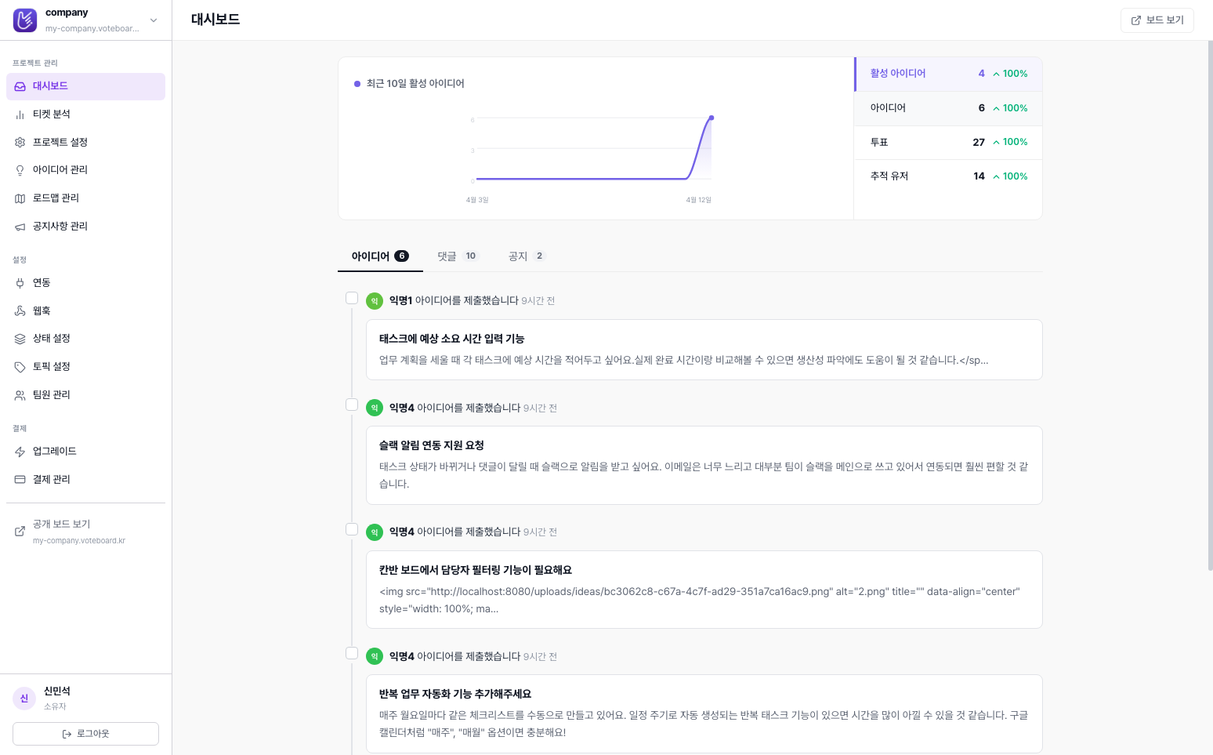Image resolution: width=1213 pixels, height=755 pixels.
Task: Select the 투표 stat row
Action: click(948, 143)
